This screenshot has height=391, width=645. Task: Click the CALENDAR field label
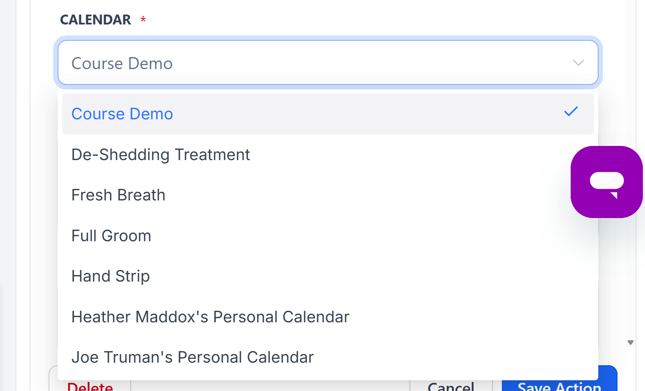click(95, 20)
